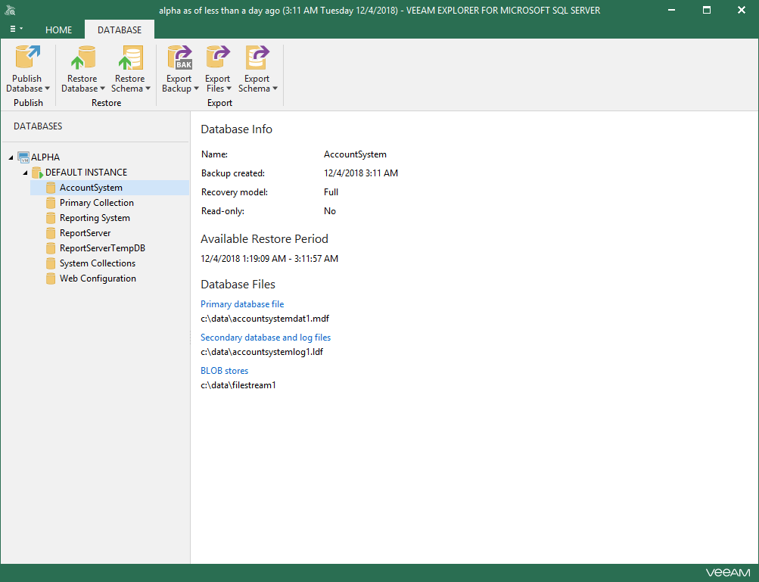Select Reporting System database
The width and height of the screenshot is (759, 582).
pyautogui.click(x=95, y=218)
